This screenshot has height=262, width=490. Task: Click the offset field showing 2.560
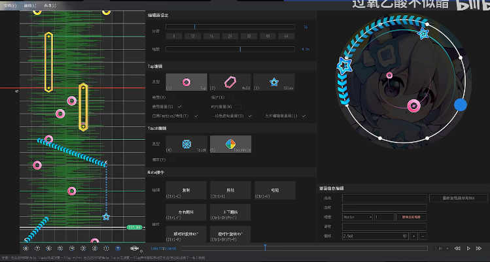375,236
